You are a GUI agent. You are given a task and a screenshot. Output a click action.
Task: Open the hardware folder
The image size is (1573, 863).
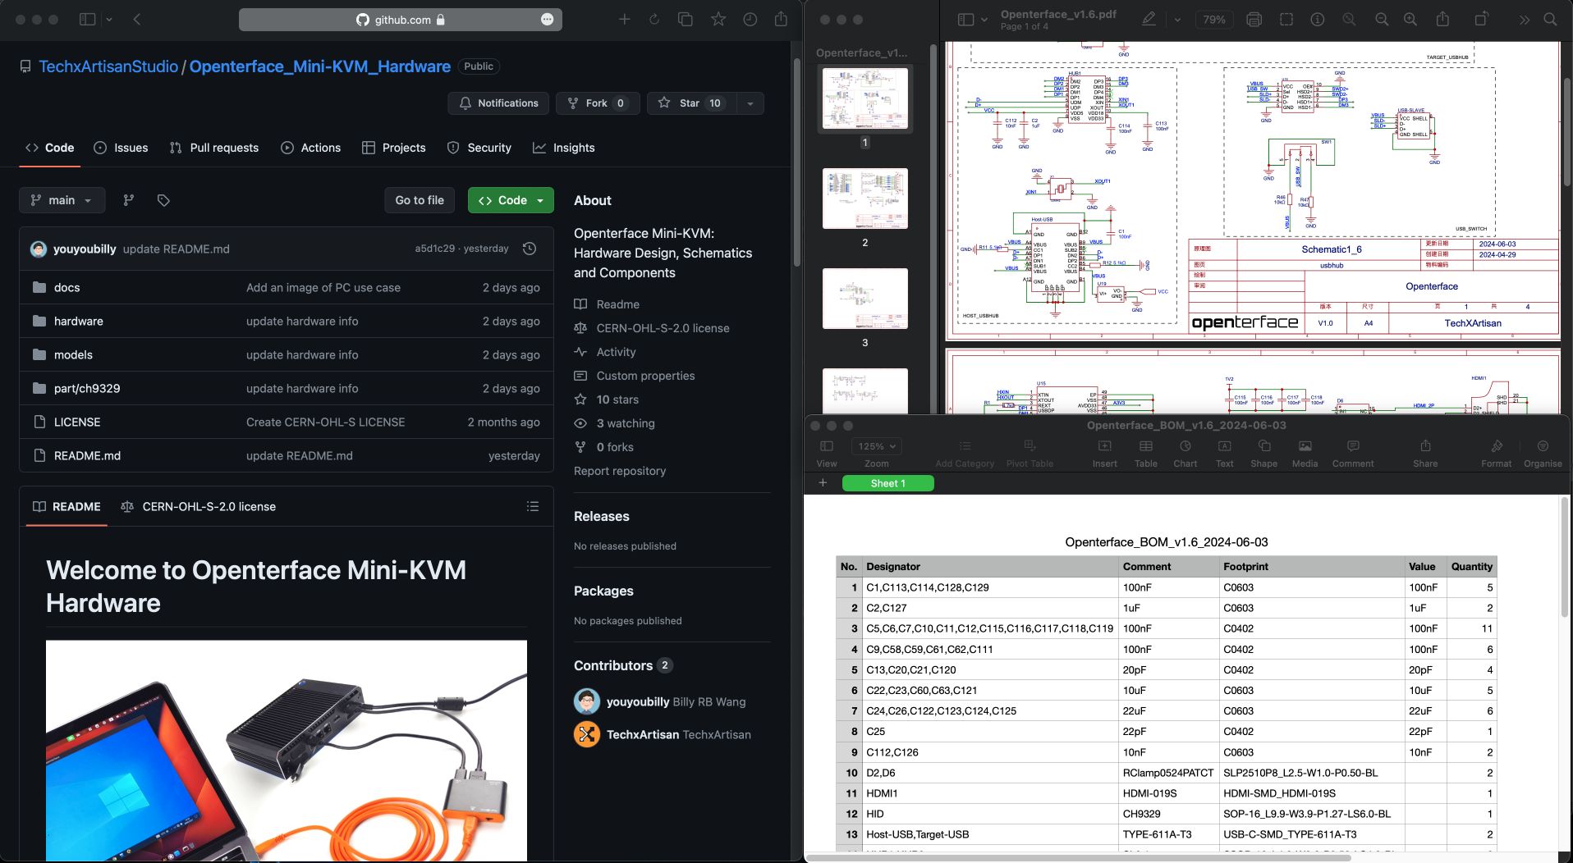coord(79,322)
